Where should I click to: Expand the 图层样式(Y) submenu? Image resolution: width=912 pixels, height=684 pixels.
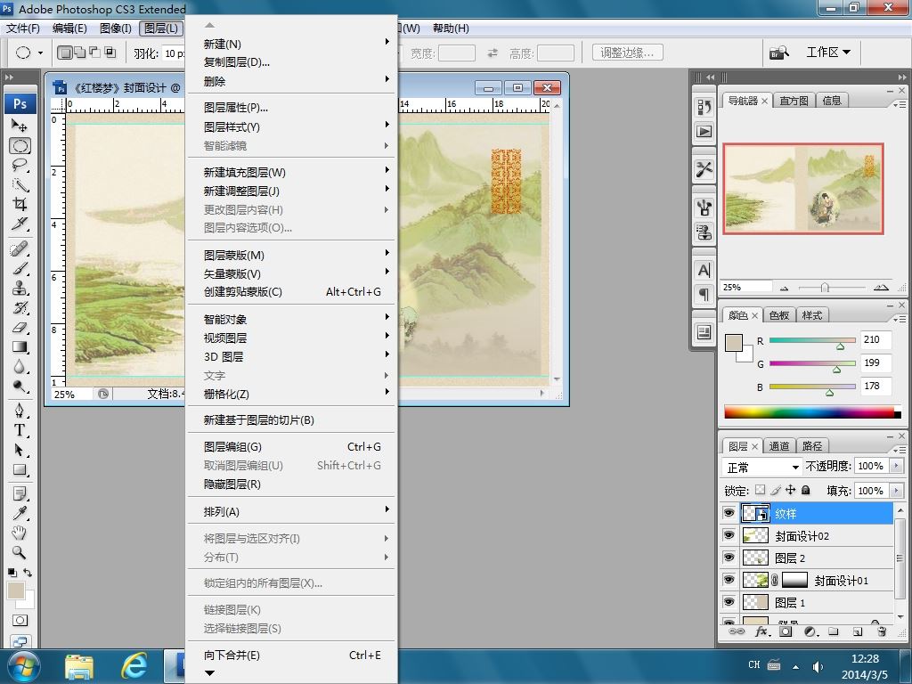[x=292, y=126]
